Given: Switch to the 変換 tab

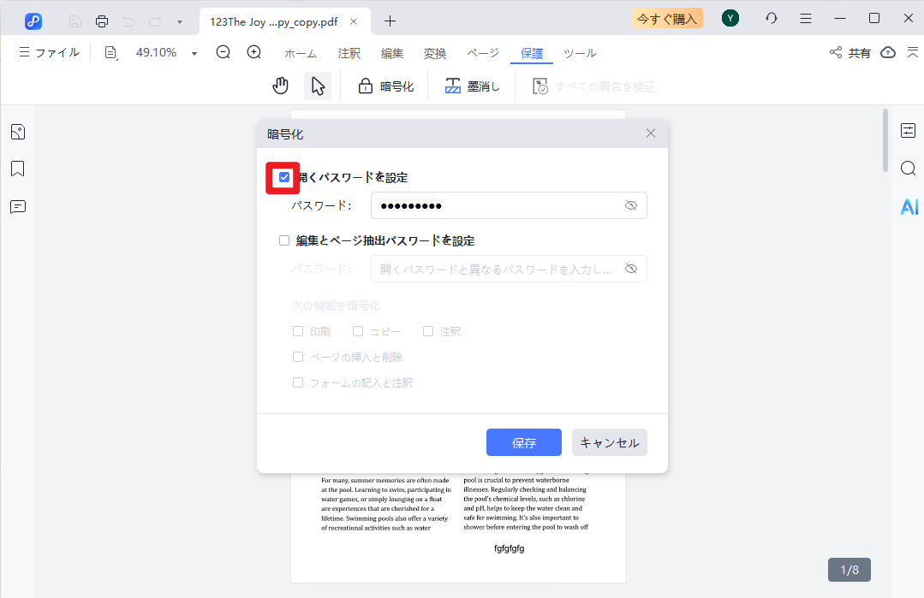Looking at the screenshot, I should pos(435,53).
